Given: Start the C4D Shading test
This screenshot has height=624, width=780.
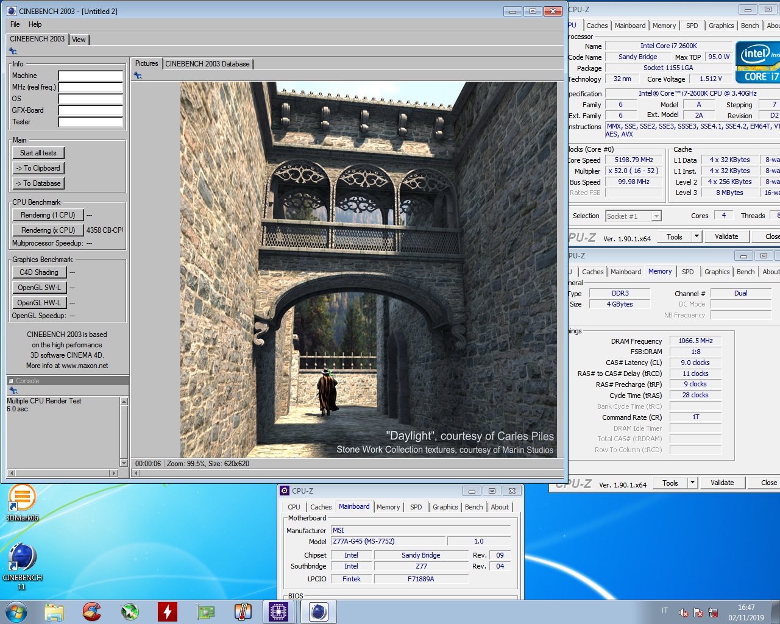Looking at the screenshot, I should 39,272.
